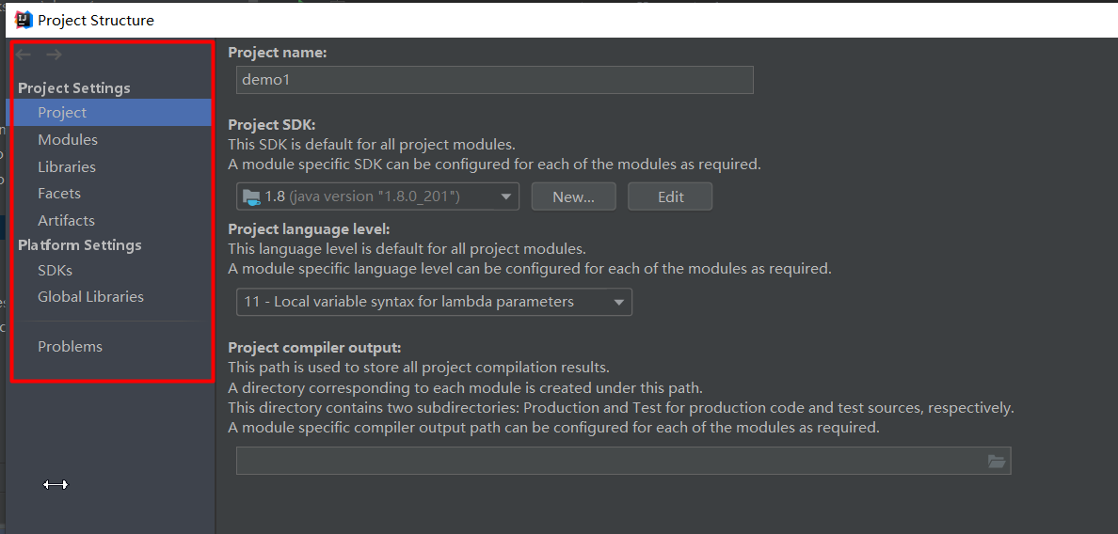
Task: Show the SDKs platform settings
Action: (x=55, y=271)
